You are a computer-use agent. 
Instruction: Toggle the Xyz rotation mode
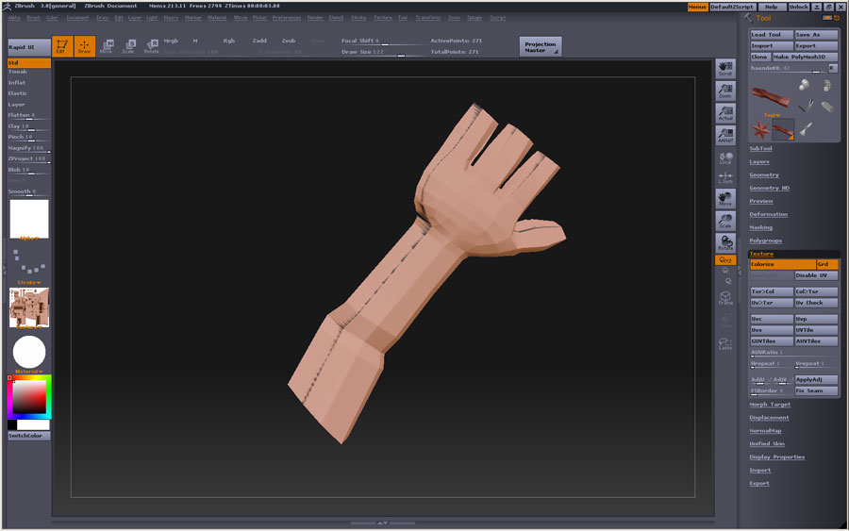tap(725, 260)
